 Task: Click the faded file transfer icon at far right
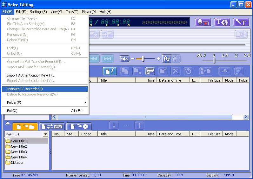pos(241,34)
